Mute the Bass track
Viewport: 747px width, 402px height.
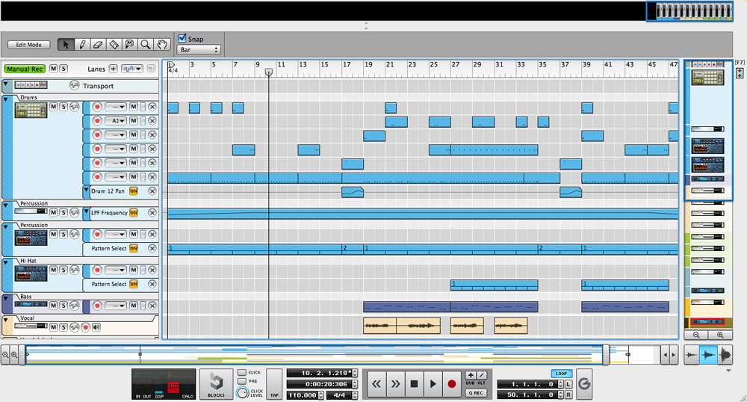pyautogui.click(x=53, y=306)
